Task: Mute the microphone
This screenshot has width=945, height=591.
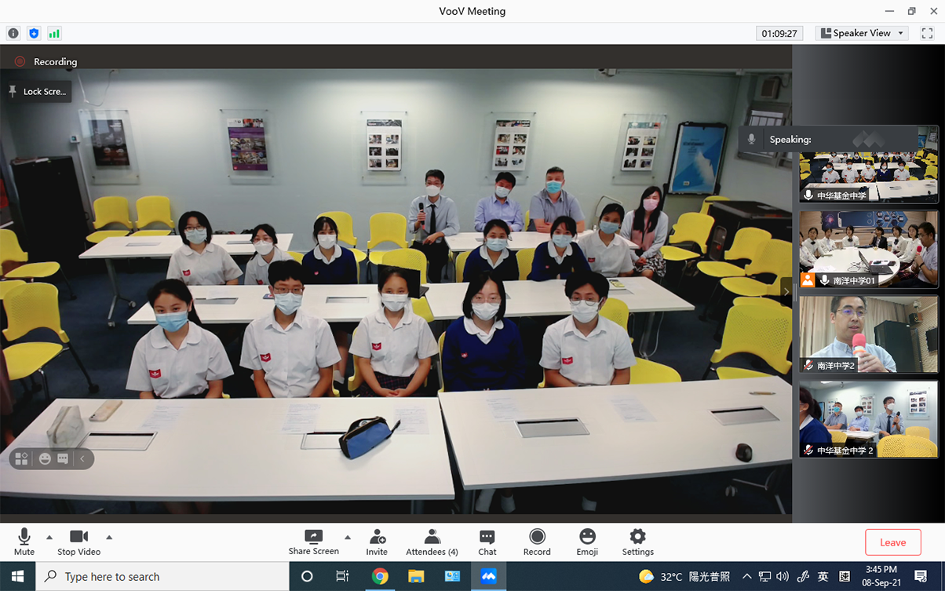Action: point(24,542)
